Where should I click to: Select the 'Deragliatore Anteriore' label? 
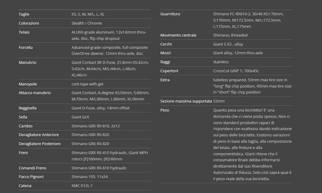(x=39, y=135)
